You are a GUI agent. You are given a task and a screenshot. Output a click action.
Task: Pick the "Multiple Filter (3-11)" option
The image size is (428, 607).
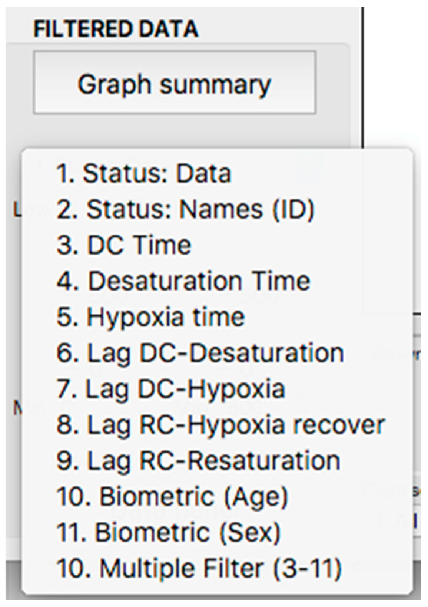199,569
